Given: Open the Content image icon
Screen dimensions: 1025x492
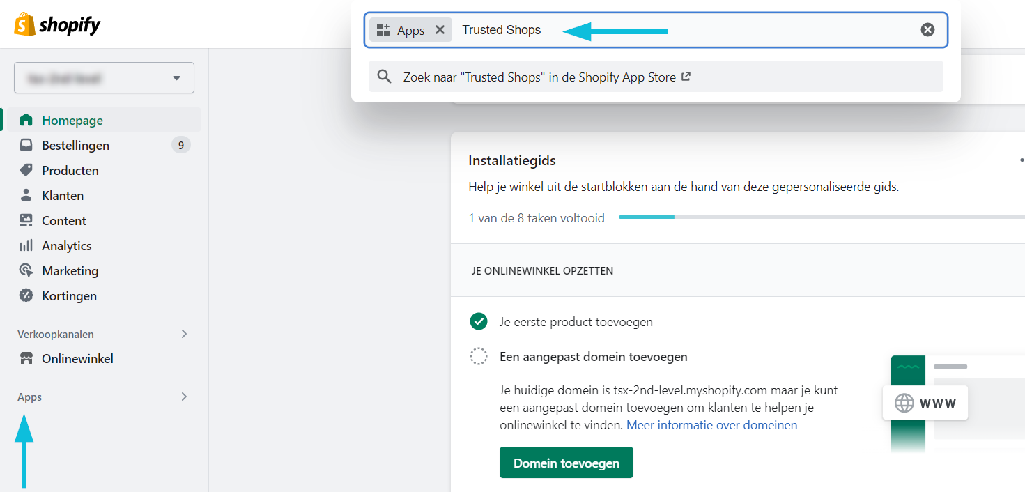Looking at the screenshot, I should [x=26, y=220].
